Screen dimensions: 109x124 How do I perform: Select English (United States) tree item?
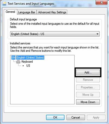point(30,58)
